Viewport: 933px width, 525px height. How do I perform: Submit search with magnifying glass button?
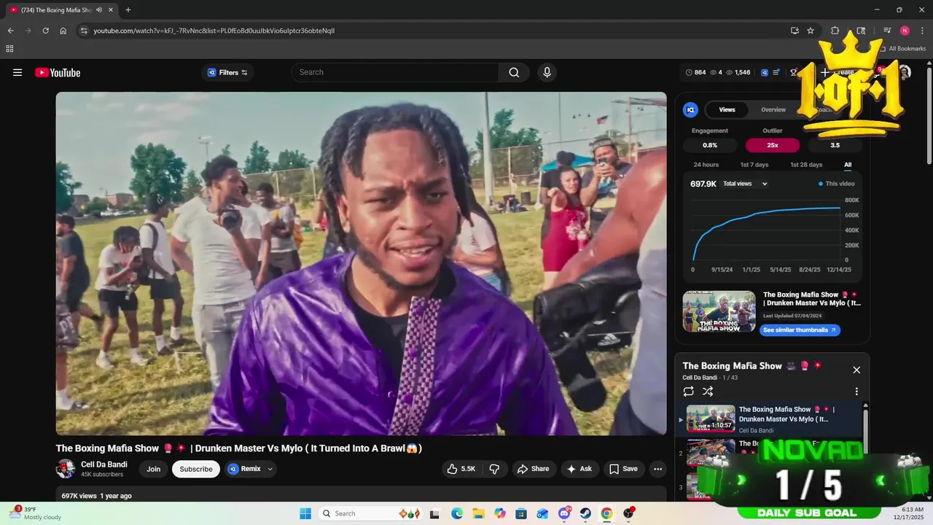(514, 72)
